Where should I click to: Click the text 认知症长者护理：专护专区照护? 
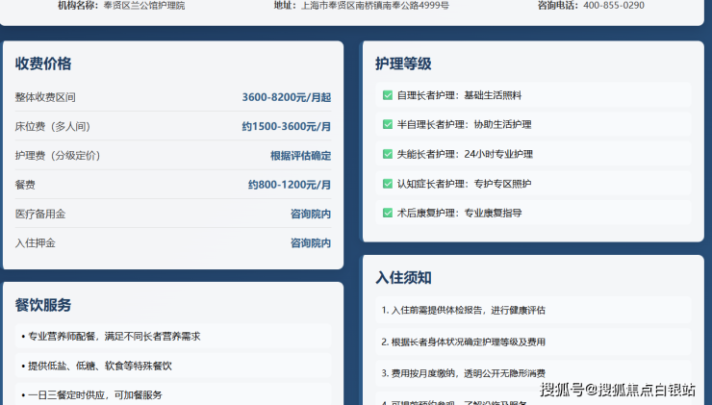tap(464, 184)
